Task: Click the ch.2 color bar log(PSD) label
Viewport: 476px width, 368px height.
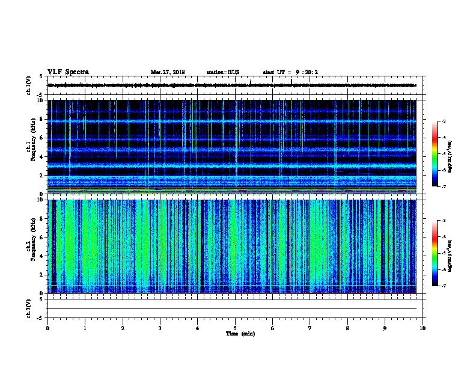Action: point(450,256)
